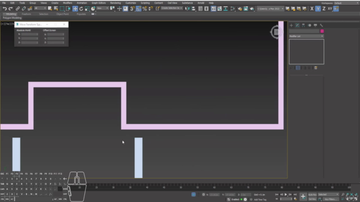Click the Redo arrow icon
The height and width of the screenshot is (202, 360).
[11, 9]
